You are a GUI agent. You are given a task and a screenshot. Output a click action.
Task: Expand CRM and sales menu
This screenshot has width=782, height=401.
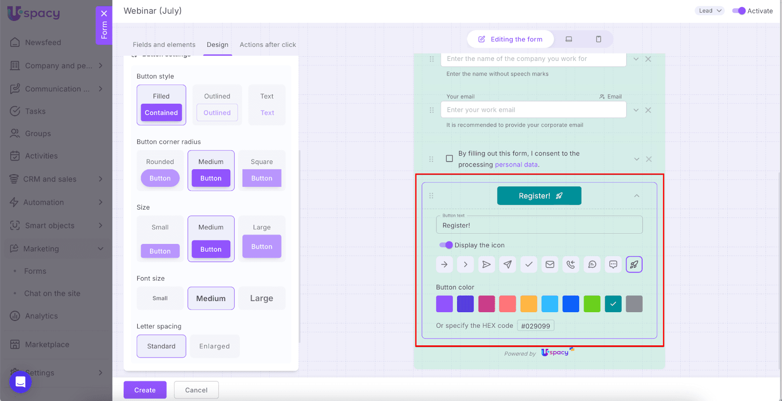[100, 179]
